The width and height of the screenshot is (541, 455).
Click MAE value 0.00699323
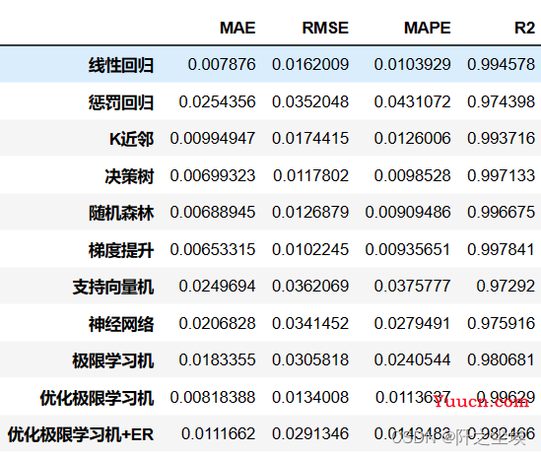[213, 175]
